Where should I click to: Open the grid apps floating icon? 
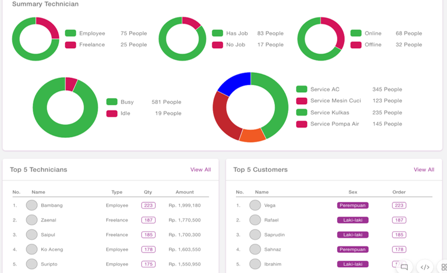click(444, 267)
